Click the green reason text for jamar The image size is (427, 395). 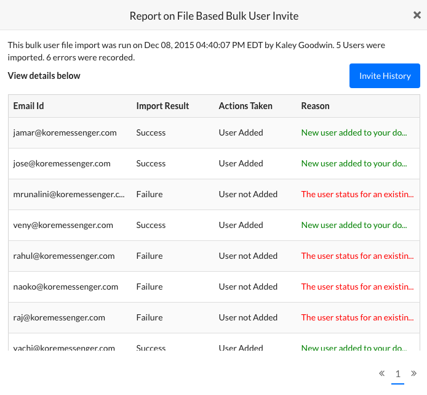[x=354, y=132]
